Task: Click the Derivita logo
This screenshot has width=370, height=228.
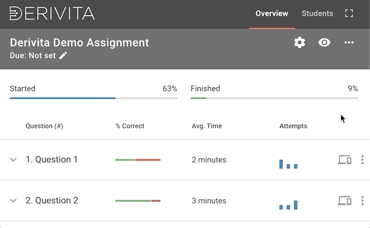Action: [52, 13]
